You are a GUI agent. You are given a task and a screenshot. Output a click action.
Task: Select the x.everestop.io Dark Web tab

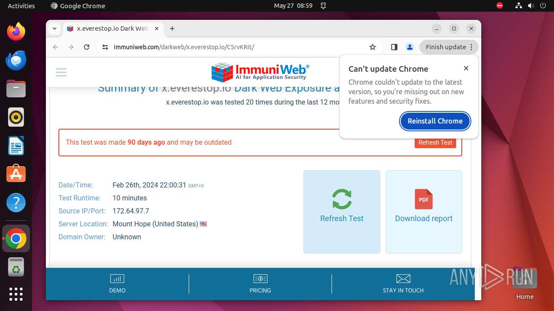(113, 29)
